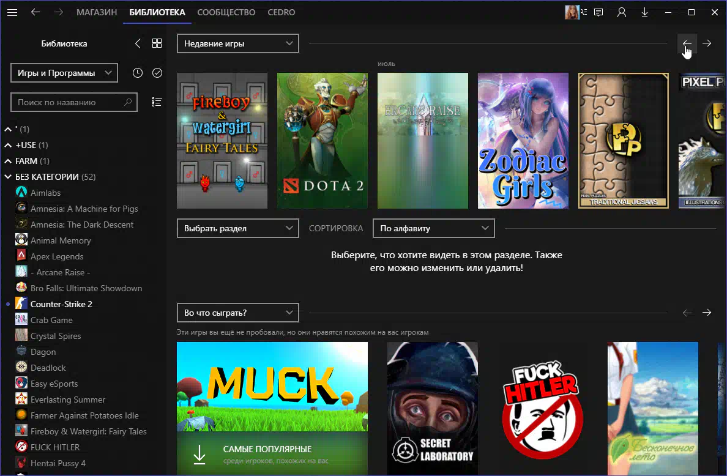Show previous games in 'Во что сыграть?' shelf

coord(687,313)
